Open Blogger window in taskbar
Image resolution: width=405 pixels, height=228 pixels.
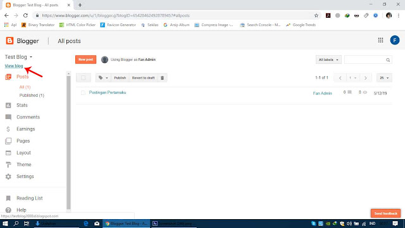click(126, 224)
